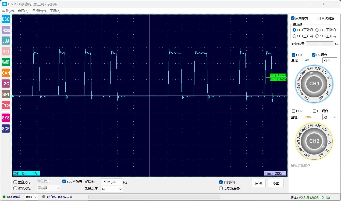This screenshot has width=341, height=201.
Task: Open the SYS system settings tool
Action: point(6,118)
